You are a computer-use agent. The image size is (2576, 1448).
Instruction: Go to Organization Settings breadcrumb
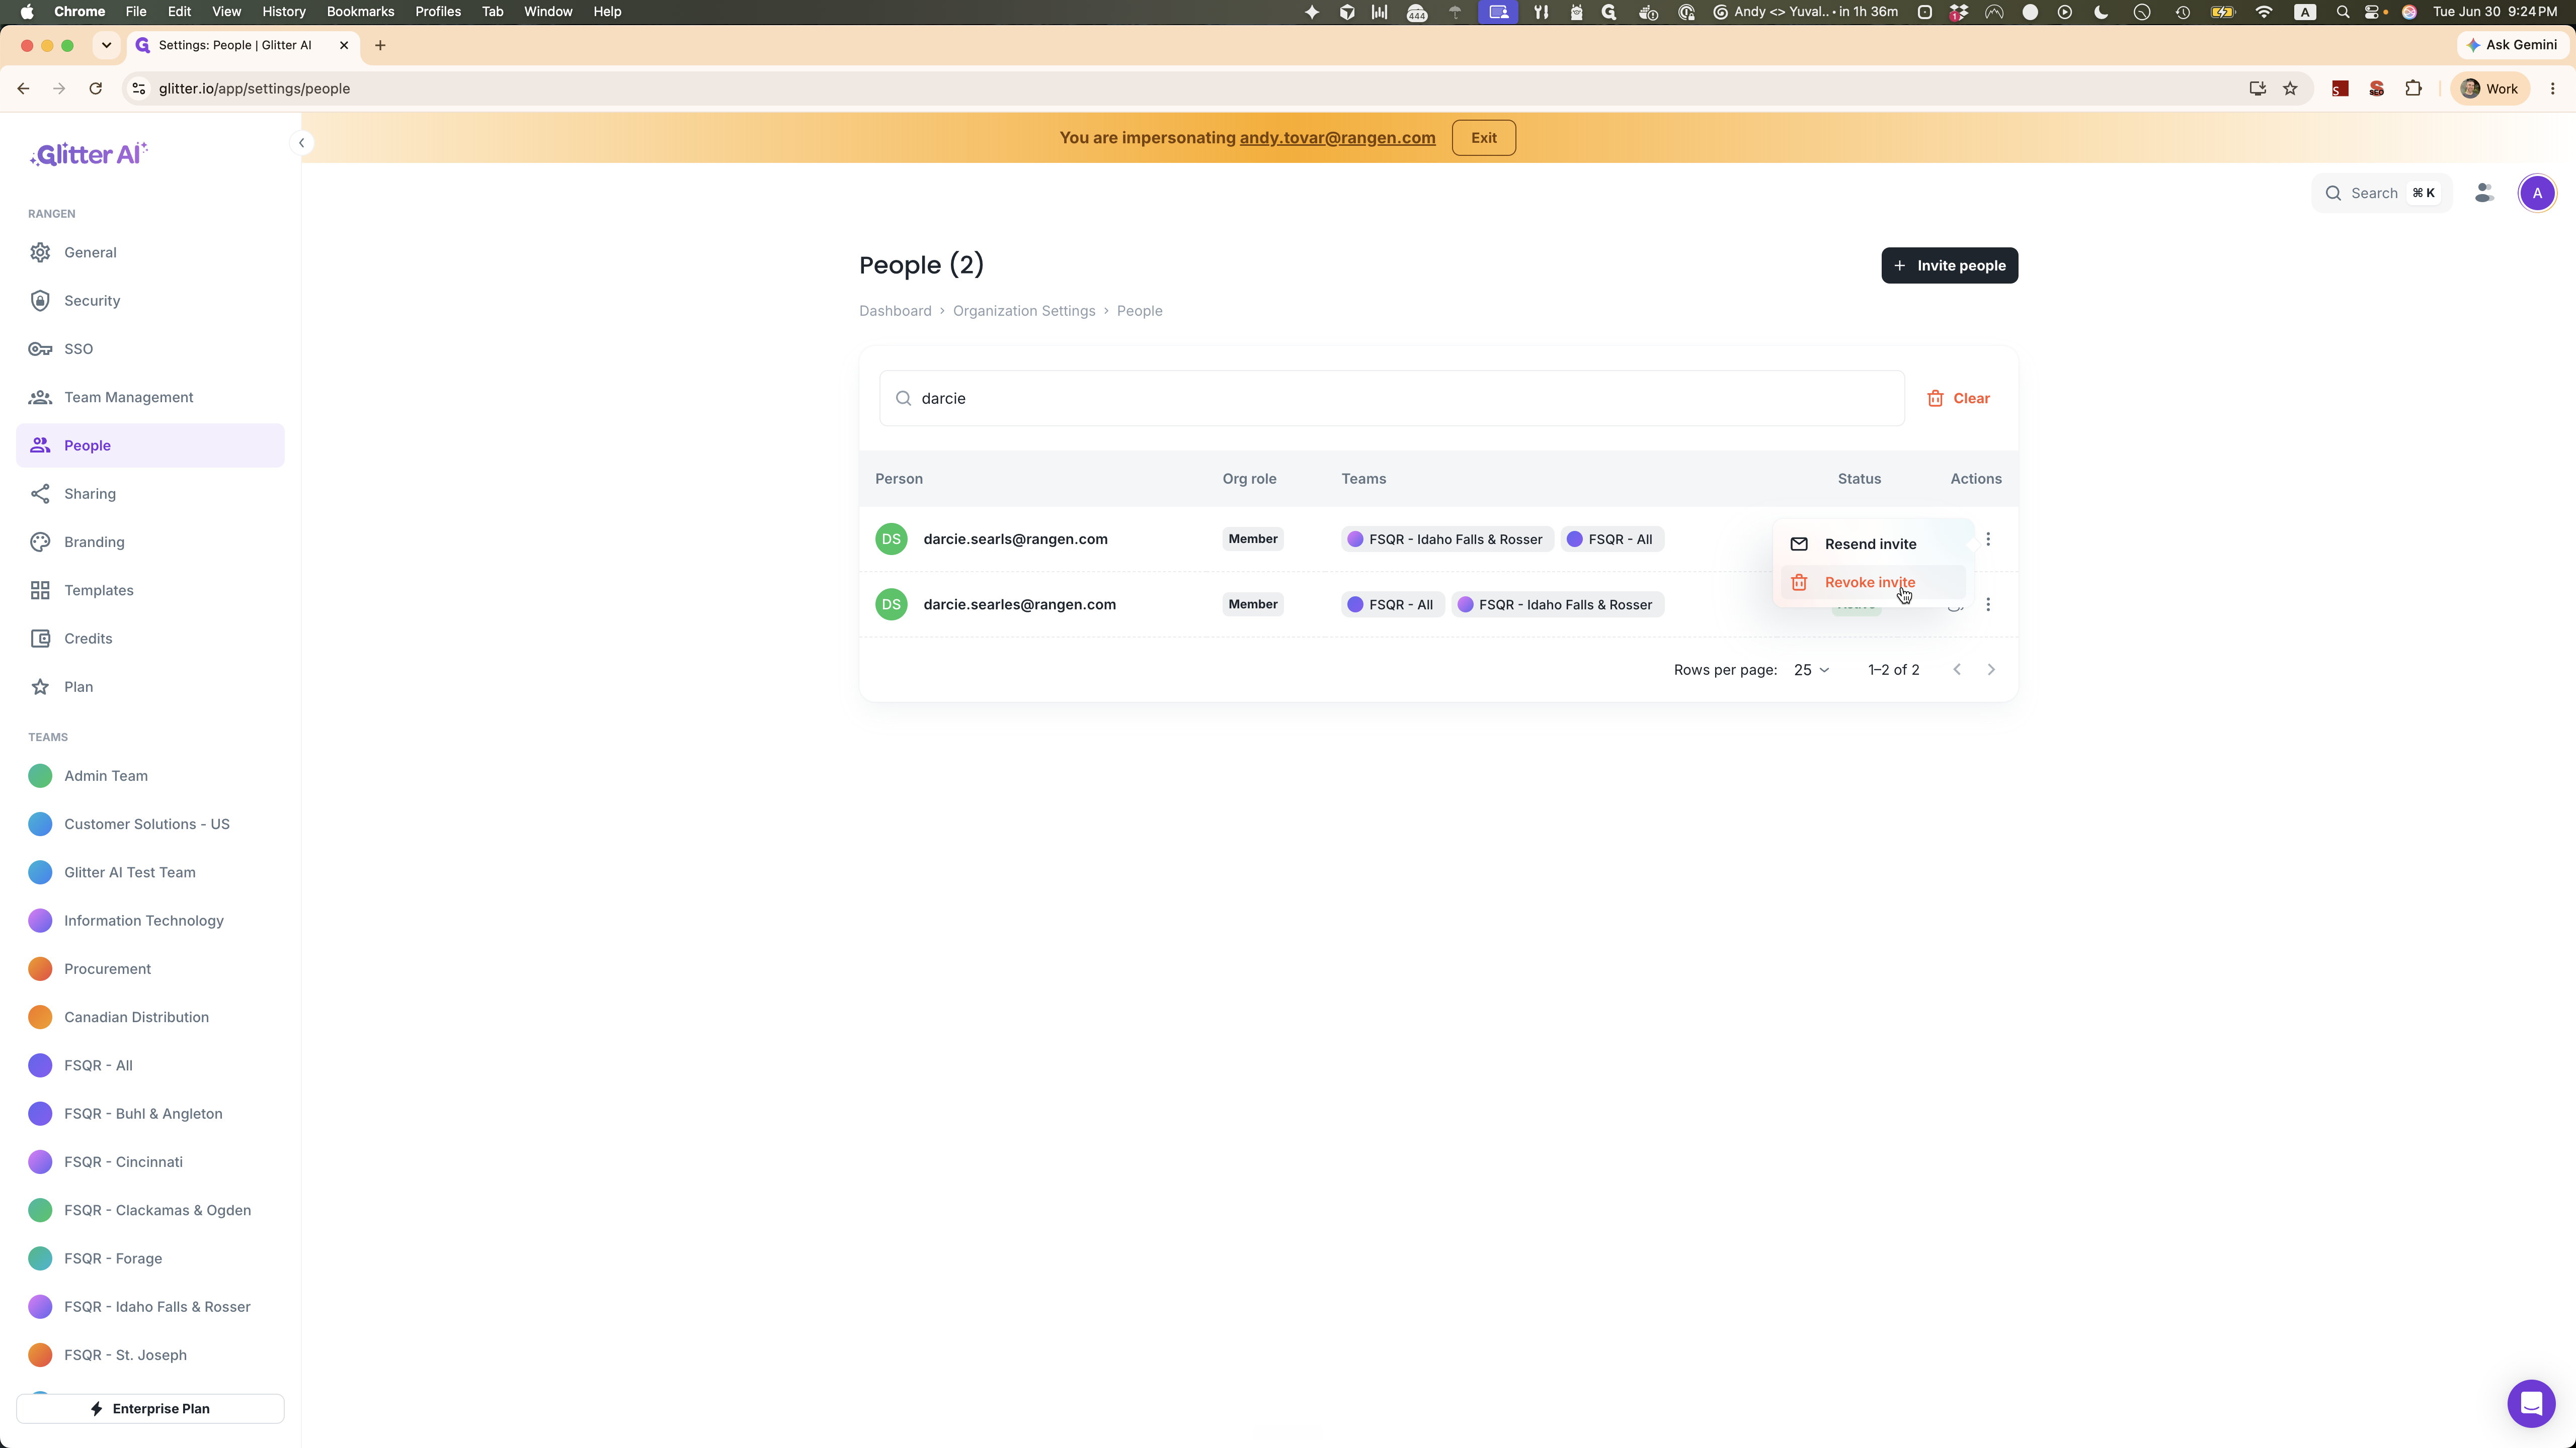click(x=1024, y=311)
